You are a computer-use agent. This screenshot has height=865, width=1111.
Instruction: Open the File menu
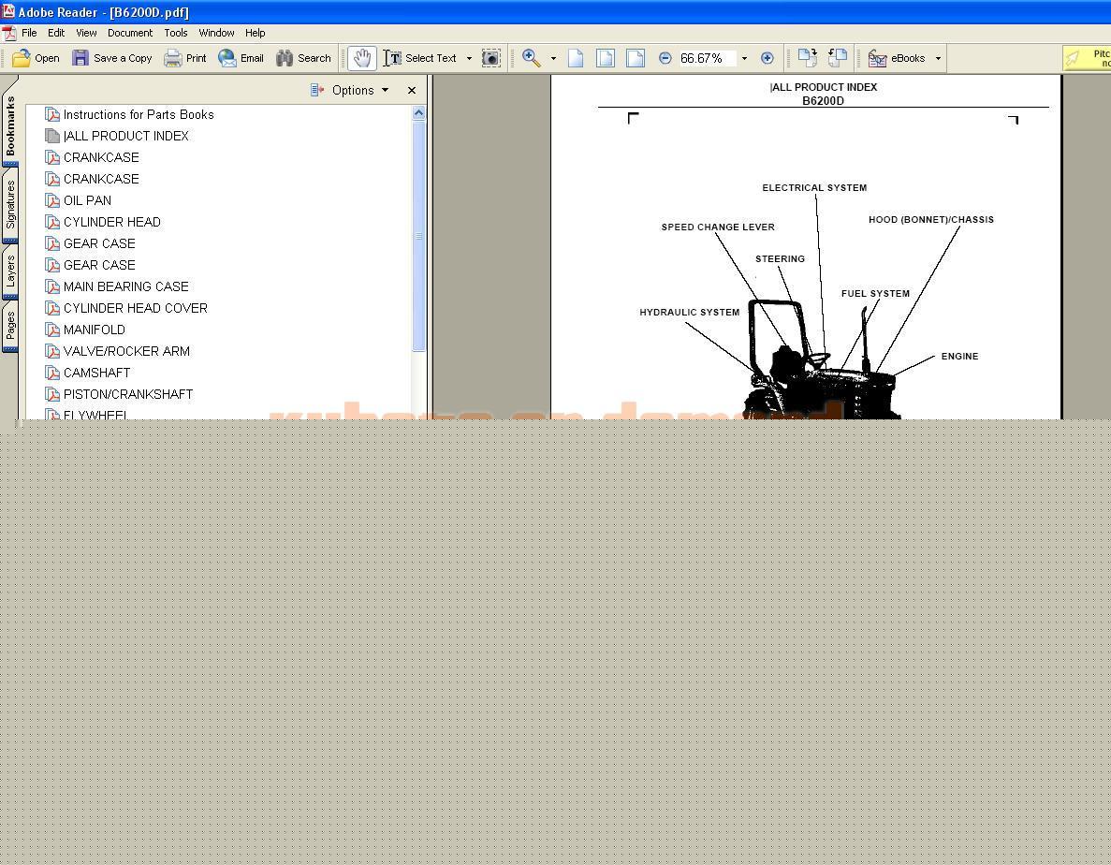tap(29, 33)
